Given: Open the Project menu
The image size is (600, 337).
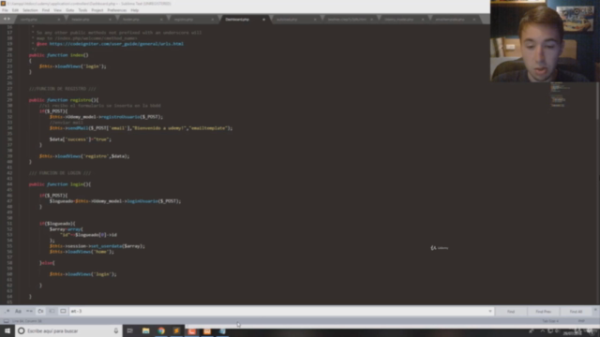Looking at the screenshot, I should pyautogui.click(x=97, y=10).
